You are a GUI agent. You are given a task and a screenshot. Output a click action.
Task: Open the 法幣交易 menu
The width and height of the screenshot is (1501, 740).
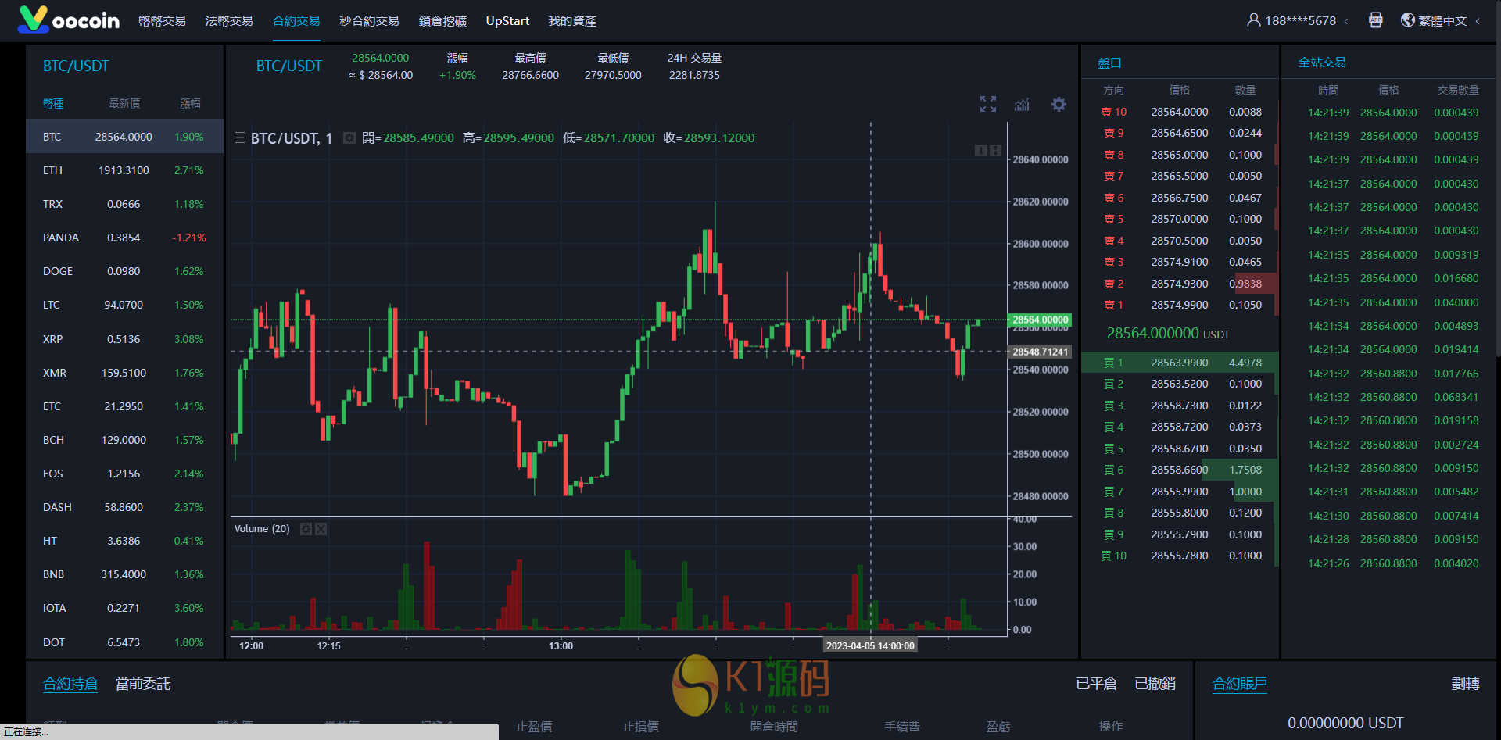[229, 21]
